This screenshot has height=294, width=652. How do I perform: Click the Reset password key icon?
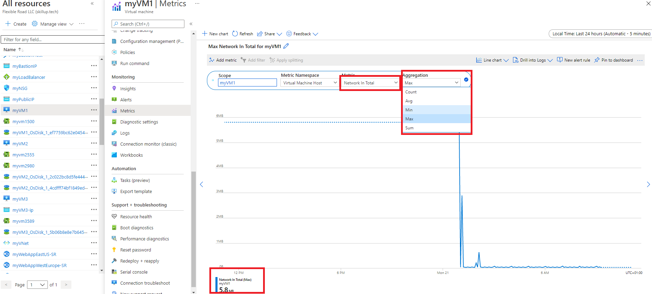click(114, 250)
